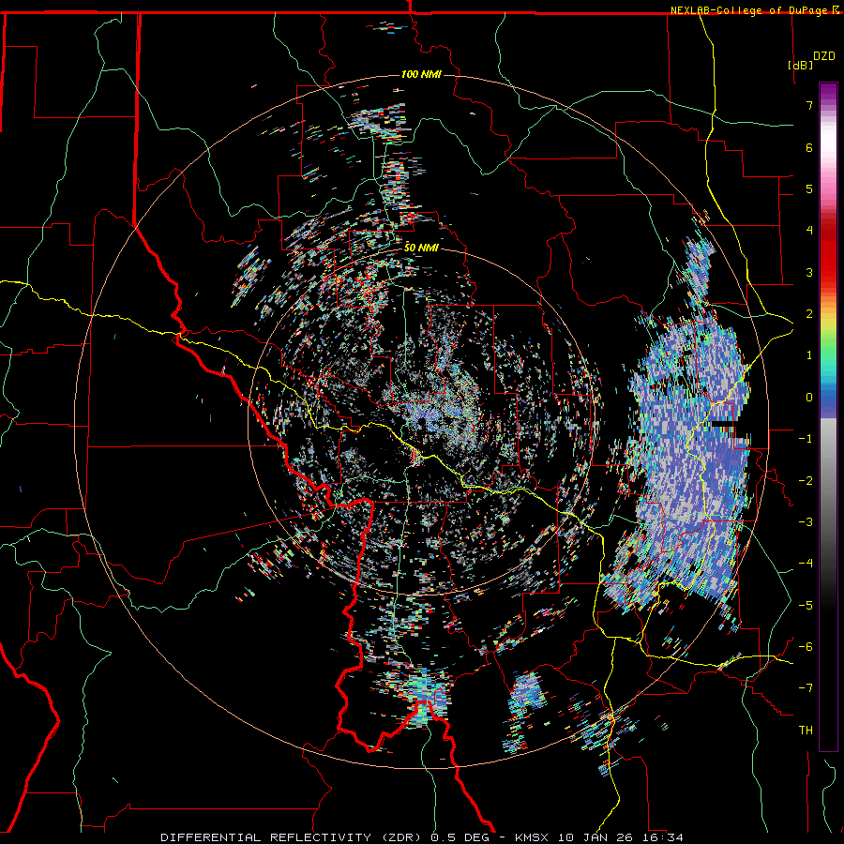Select the -3 value on the color scale
The height and width of the screenshot is (844, 844).
pyautogui.click(x=806, y=522)
